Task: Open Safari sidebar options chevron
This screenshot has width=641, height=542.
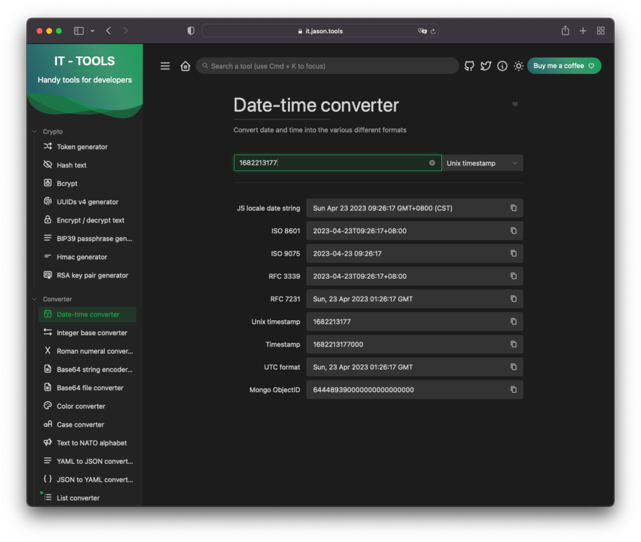Action: tap(93, 31)
